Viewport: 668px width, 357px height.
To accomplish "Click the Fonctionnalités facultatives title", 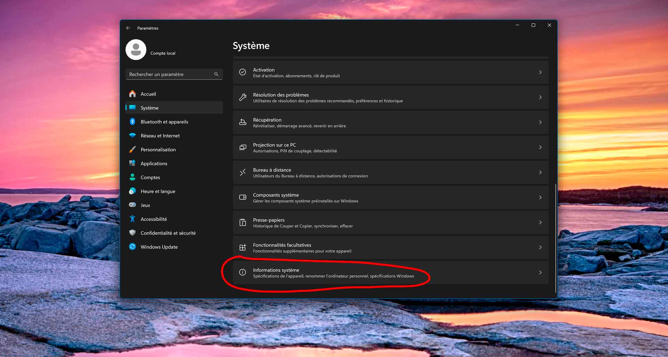I will [282, 245].
